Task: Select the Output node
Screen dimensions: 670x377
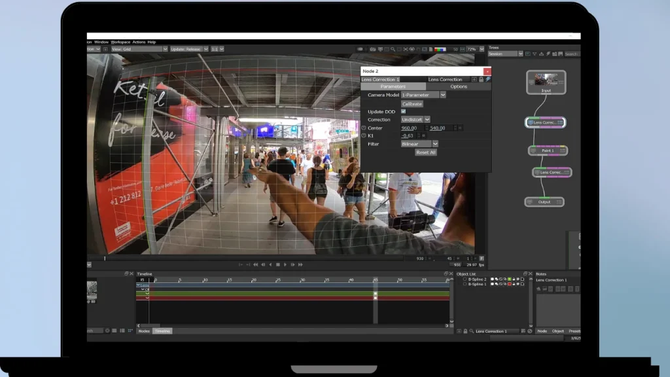Action: tap(544, 202)
